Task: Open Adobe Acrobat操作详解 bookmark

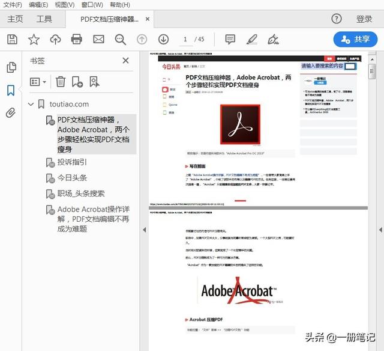Action: point(94,219)
